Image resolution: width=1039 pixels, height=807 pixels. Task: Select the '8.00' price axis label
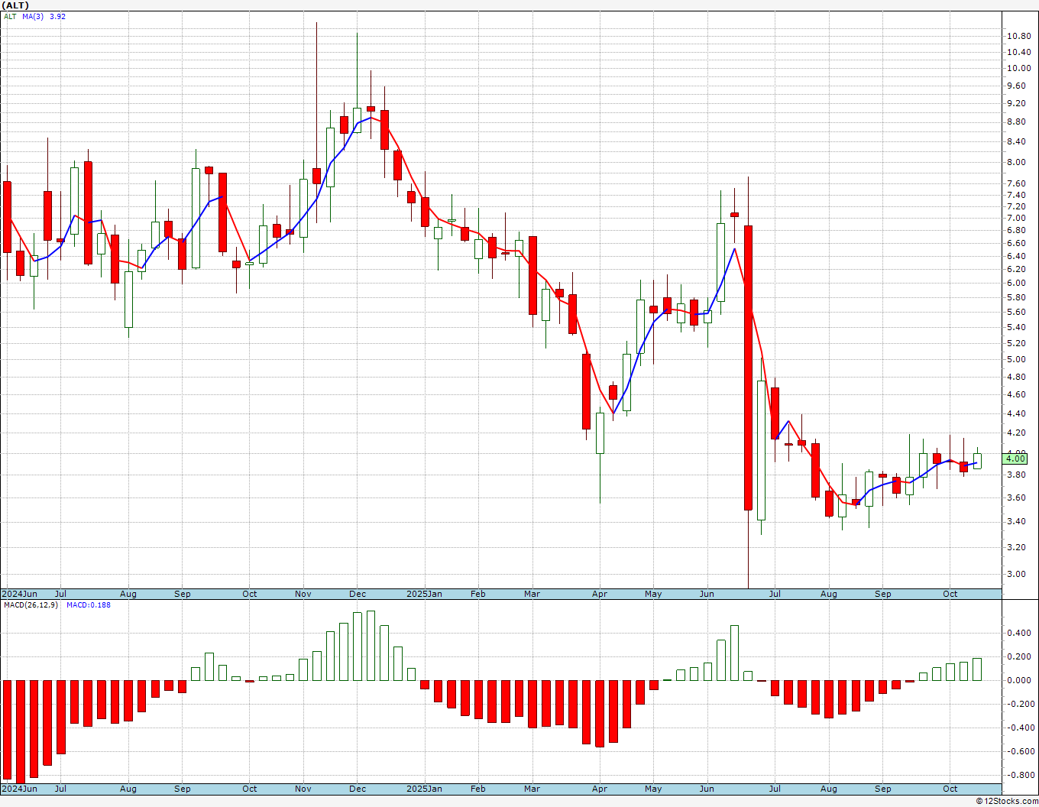click(x=1016, y=163)
